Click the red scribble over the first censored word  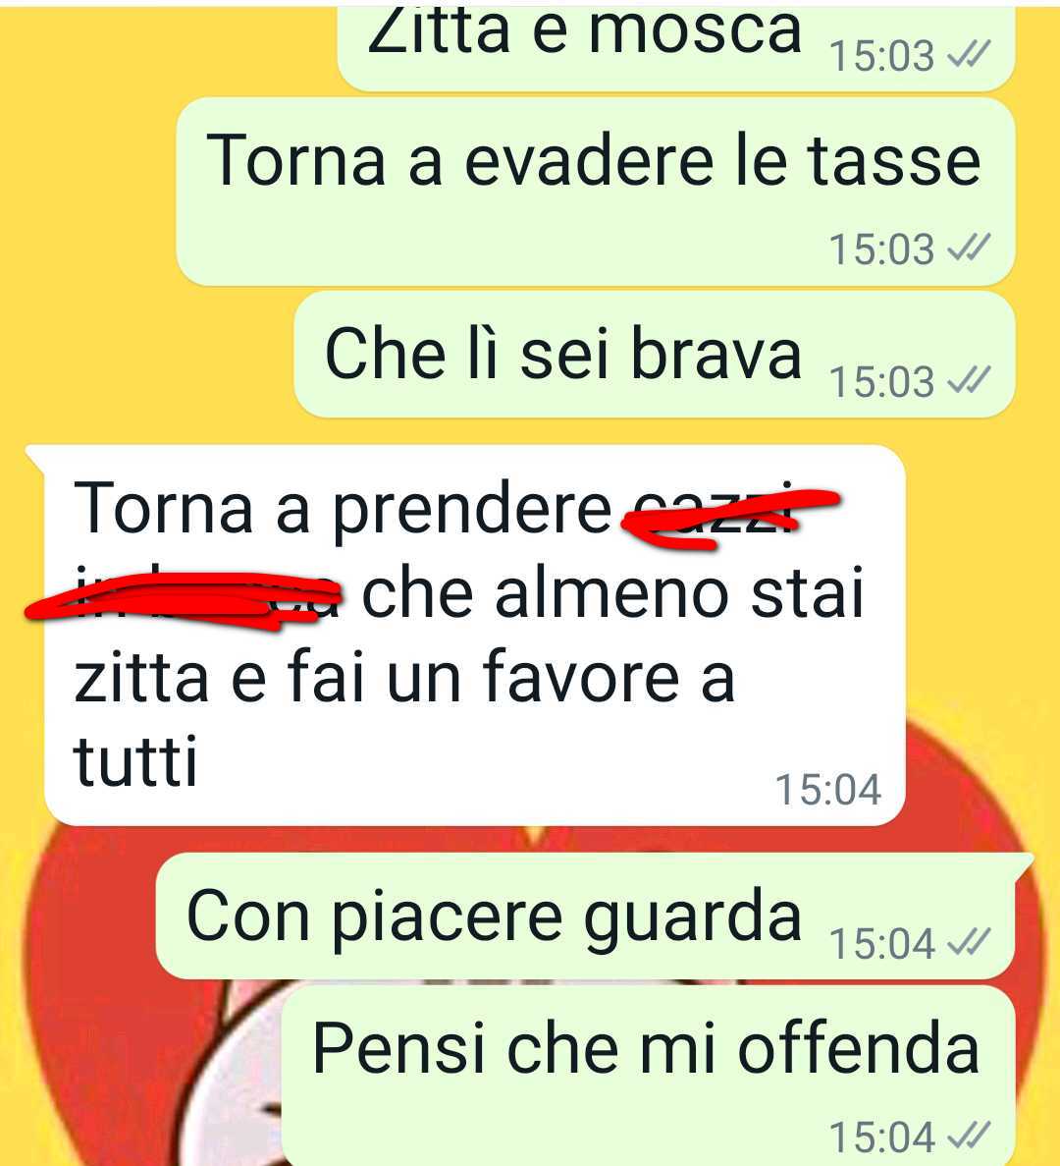click(x=730, y=518)
